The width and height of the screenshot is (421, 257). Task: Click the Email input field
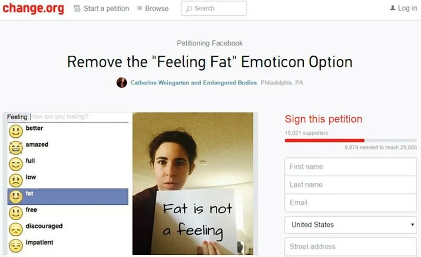351,202
